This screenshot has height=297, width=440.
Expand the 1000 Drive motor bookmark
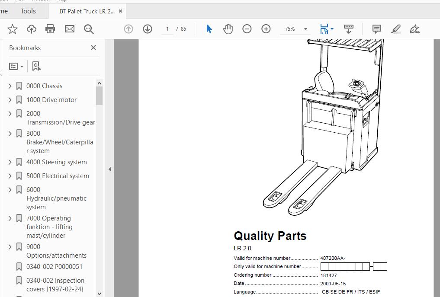tap(10, 99)
